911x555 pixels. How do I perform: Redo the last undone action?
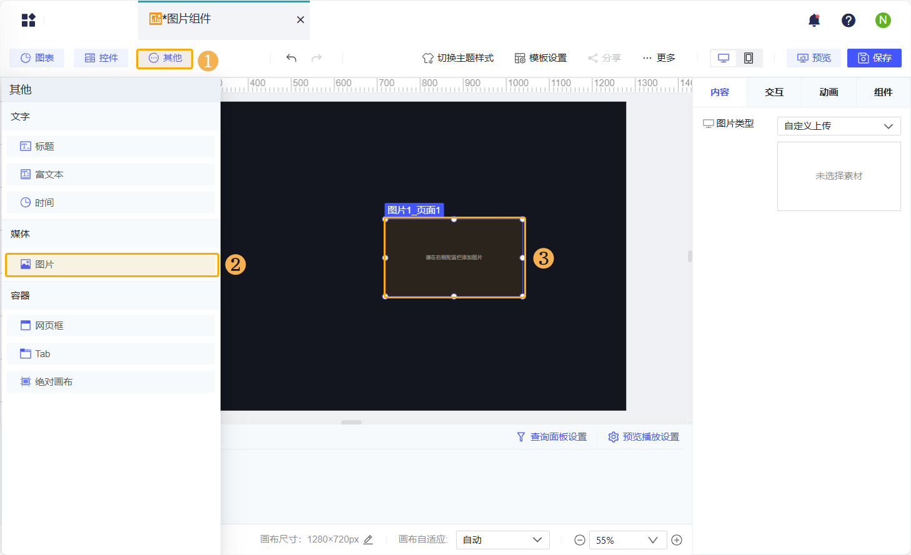317,58
